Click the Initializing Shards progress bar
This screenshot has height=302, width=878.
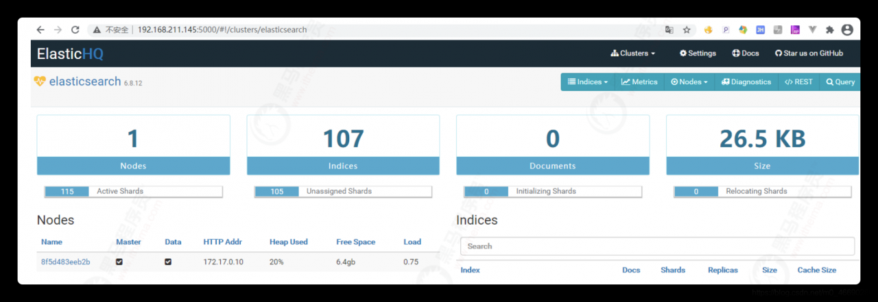click(553, 192)
